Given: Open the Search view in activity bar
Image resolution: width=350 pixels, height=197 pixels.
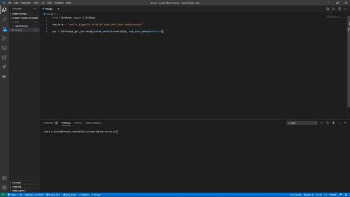Looking at the screenshot, I should tap(4, 19).
